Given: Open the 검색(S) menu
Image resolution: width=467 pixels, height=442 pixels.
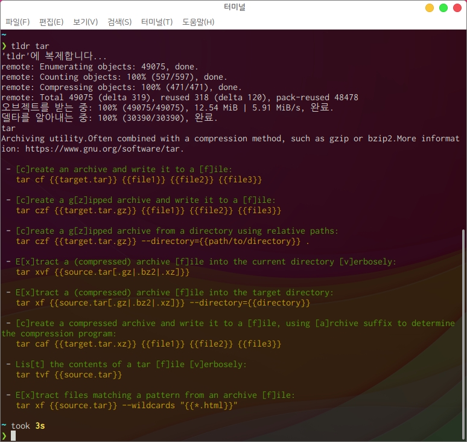Looking at the screenshot, I should [119, 22].
